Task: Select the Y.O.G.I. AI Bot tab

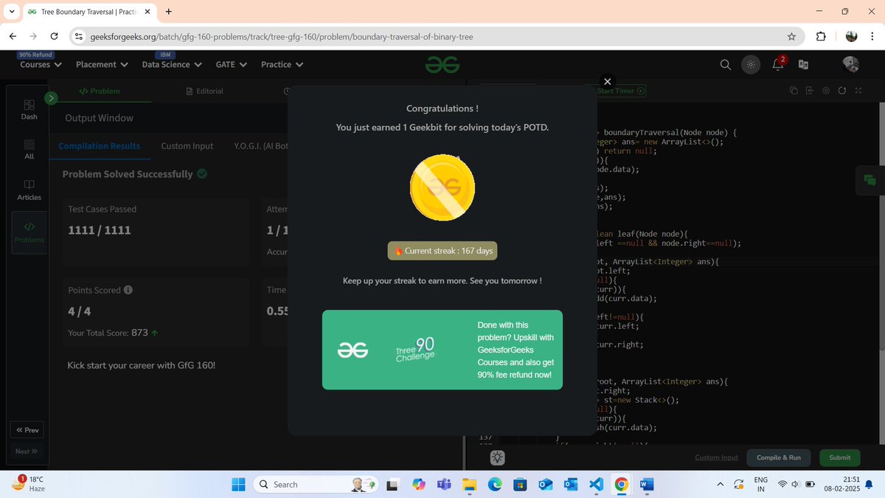Action: 261,146
